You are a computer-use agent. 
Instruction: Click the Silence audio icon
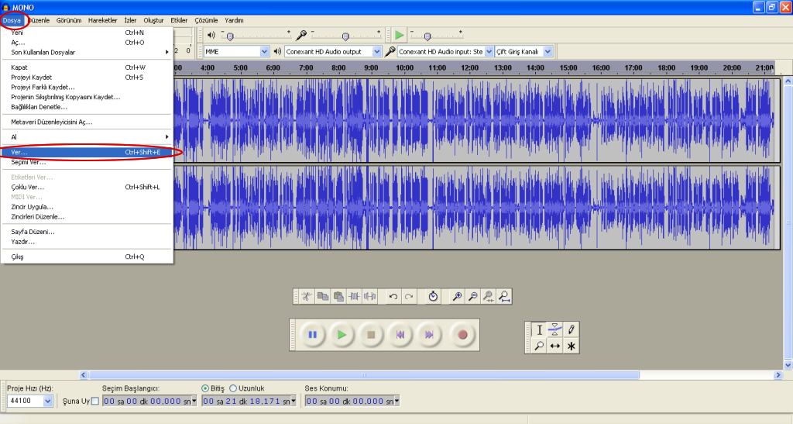369,297
